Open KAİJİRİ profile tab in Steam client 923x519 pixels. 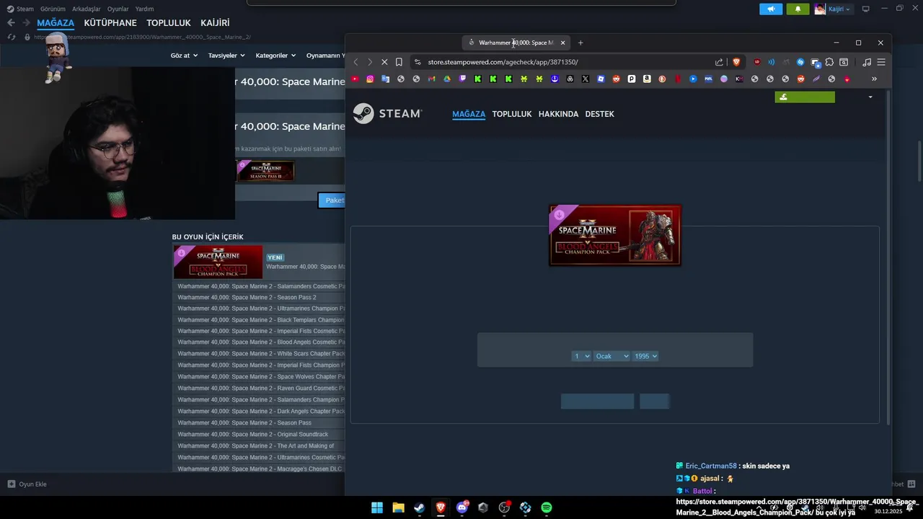click(215, 23)
